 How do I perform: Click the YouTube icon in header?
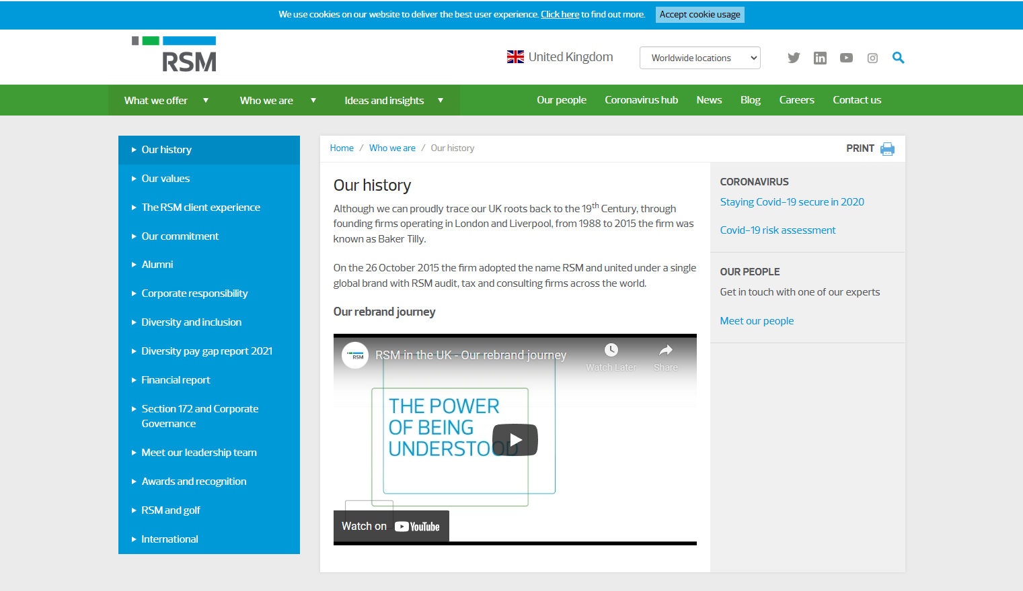(846, 58)
